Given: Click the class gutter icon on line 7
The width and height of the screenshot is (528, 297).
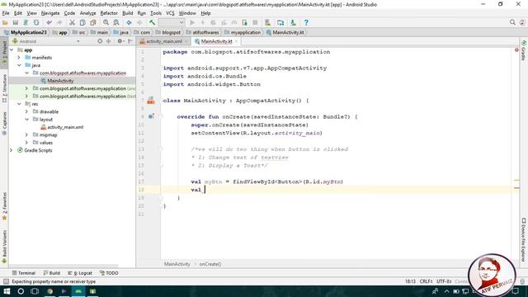Looking at the screenshot, I should (x=151, y=101).
